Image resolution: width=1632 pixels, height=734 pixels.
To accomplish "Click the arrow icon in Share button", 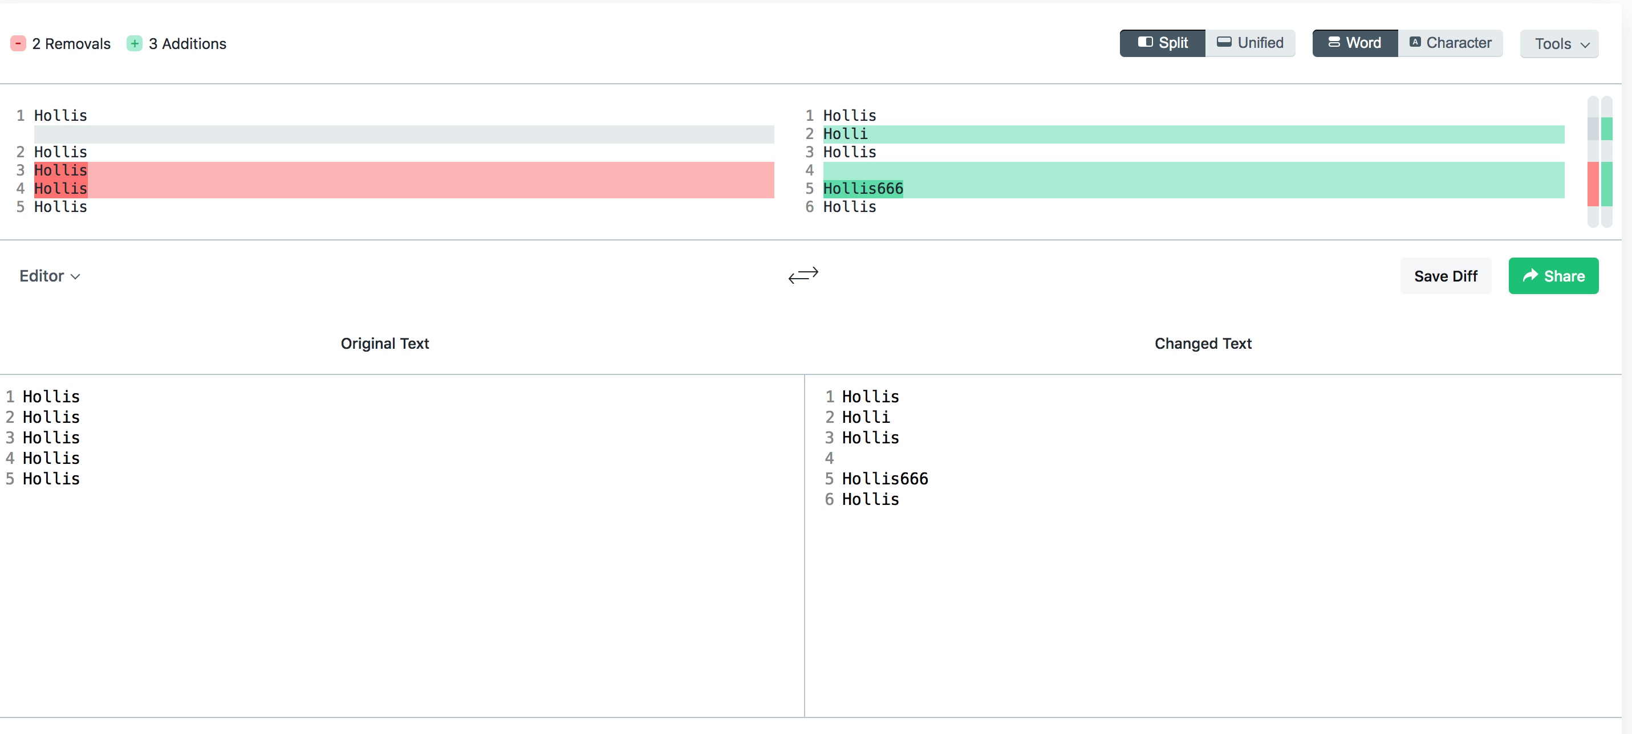I will (1530, 275).
